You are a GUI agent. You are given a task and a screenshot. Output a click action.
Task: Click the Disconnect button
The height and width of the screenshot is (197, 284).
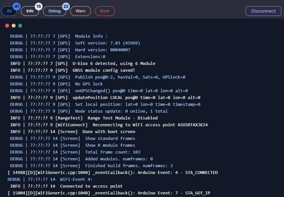[263, 11]
